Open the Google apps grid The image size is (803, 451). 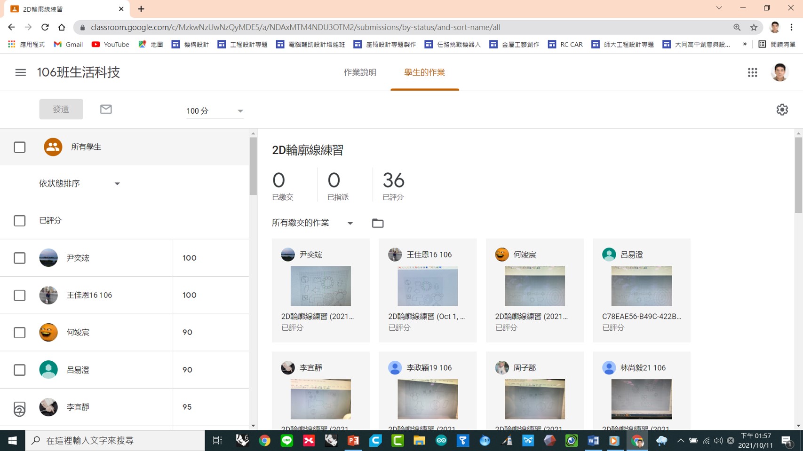tap(752, 72)
